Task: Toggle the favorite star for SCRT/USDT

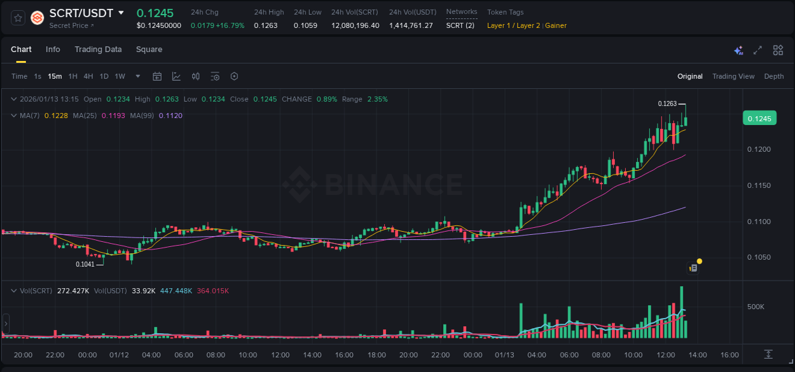Action: coord(18,17)
